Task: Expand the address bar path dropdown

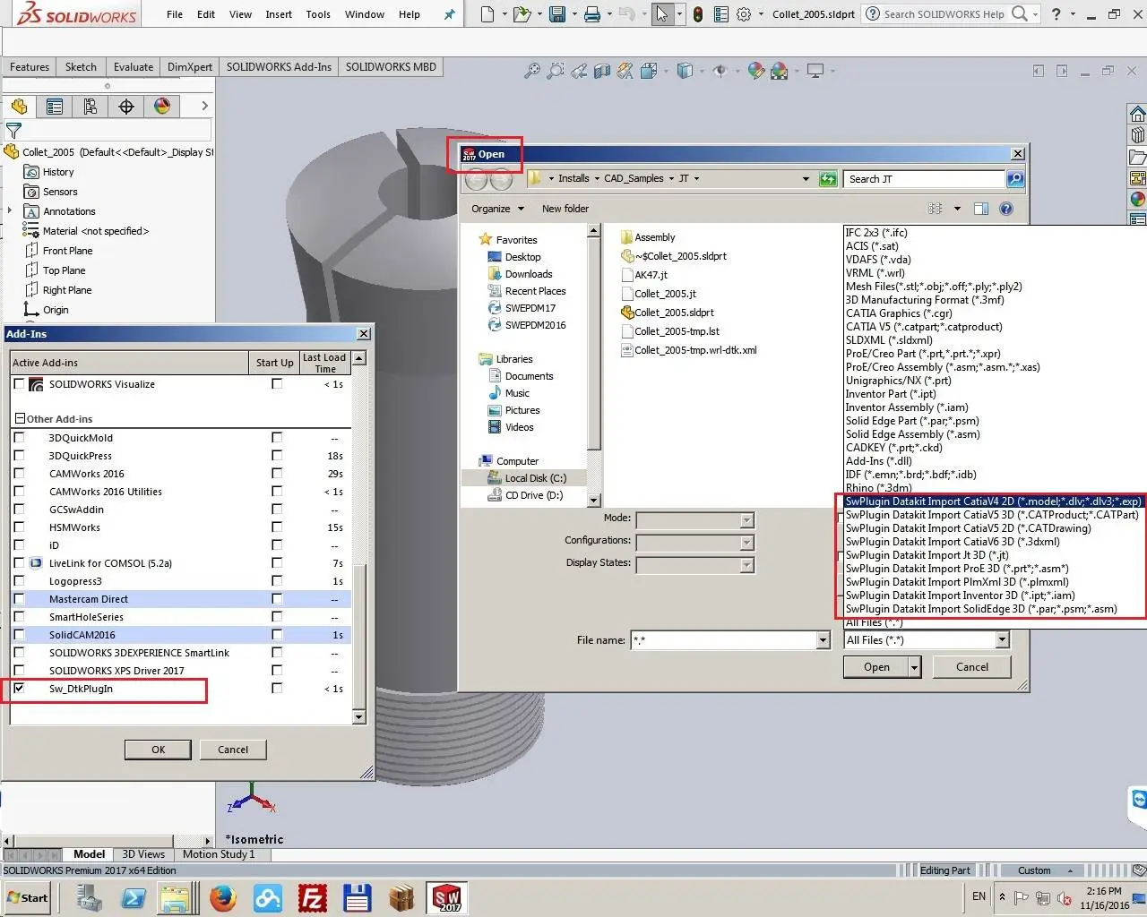Action: pyautogui.click(x=806, y=179)
